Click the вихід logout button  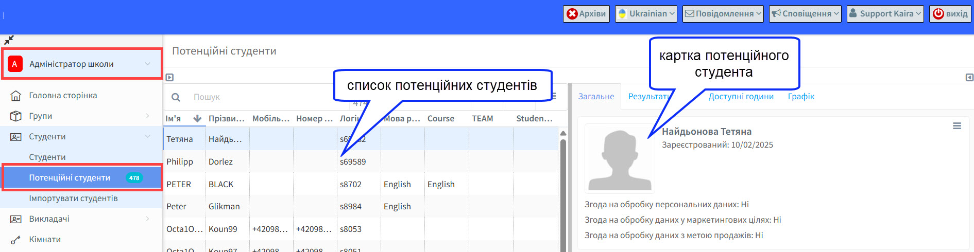click(950, 14)
